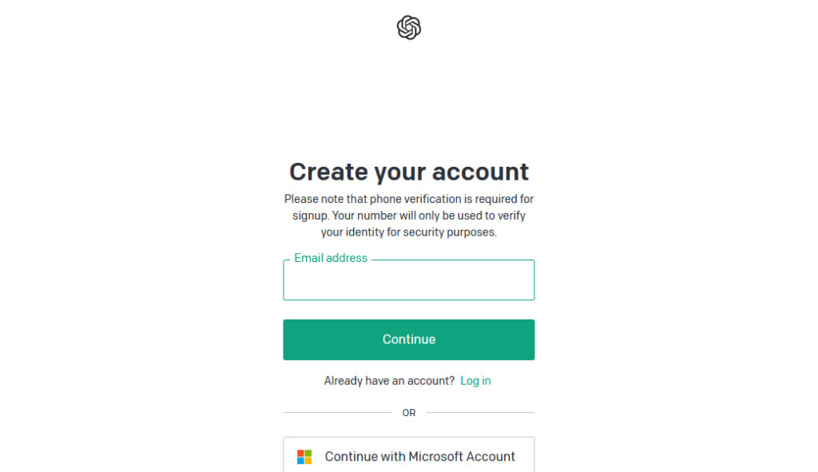Click the word 'Create' in the heading

point(328,172)
